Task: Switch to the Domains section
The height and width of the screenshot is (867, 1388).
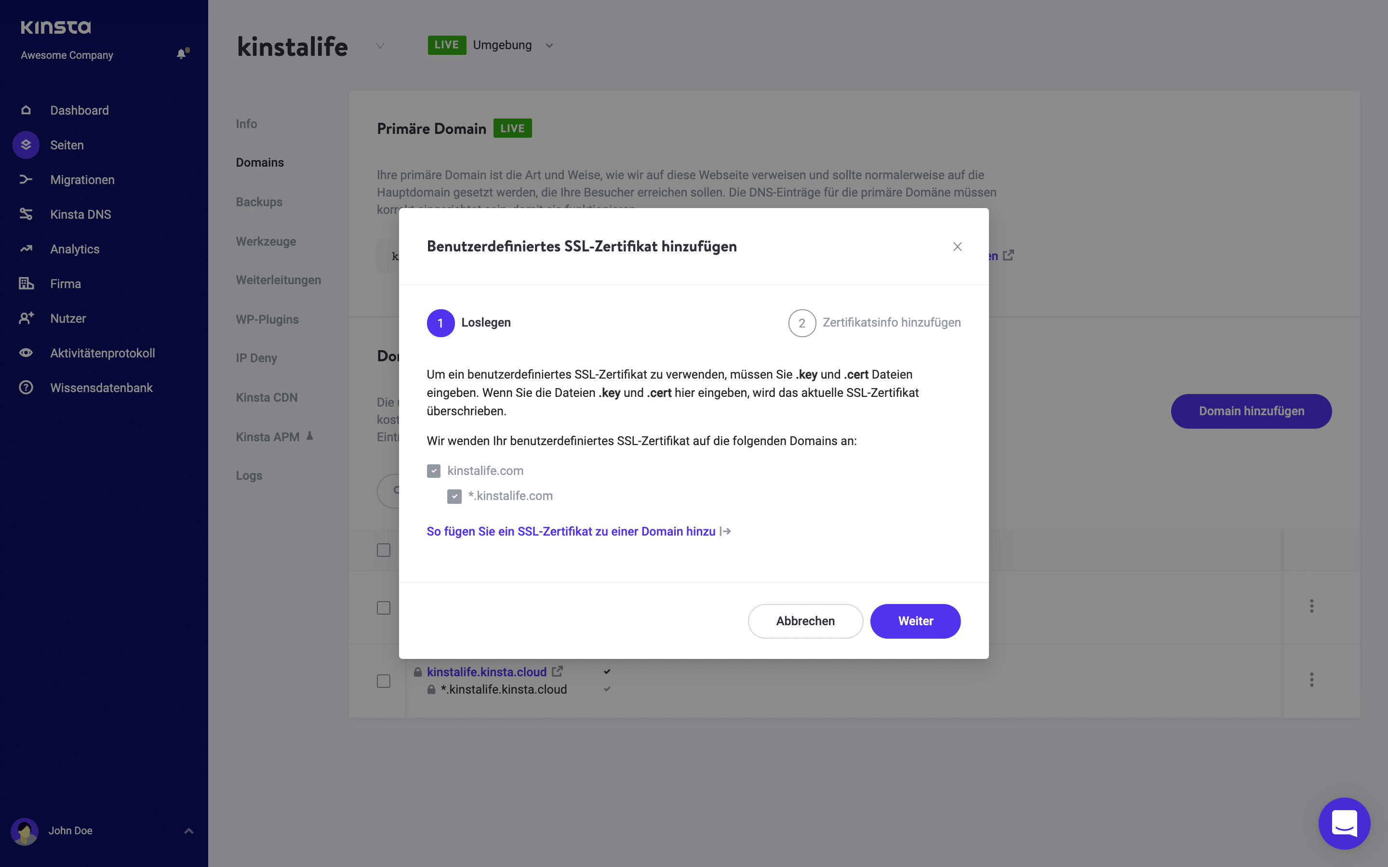Action: [260, 162]
